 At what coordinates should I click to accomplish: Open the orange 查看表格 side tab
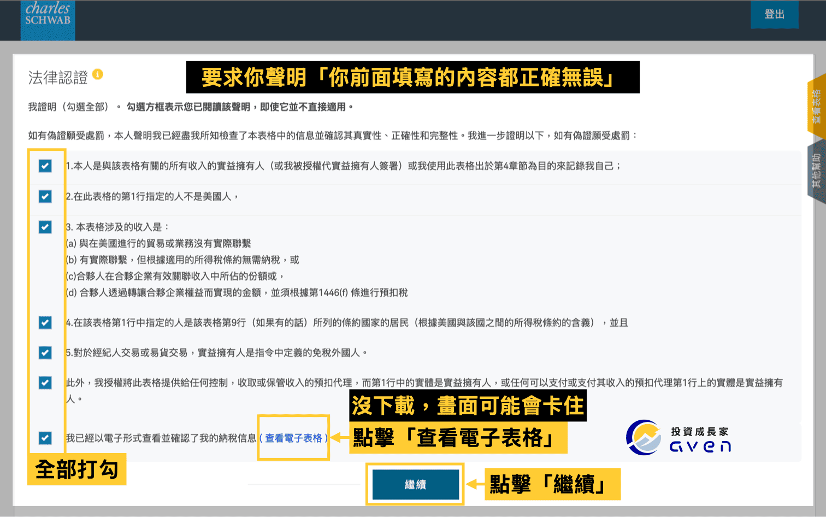[816, 107]
